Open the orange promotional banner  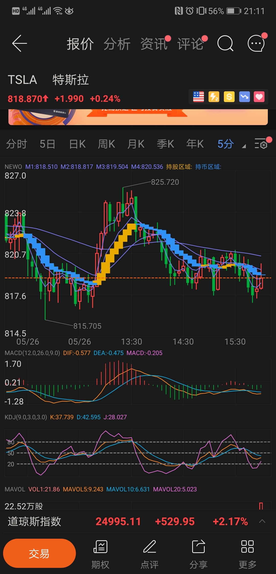click(x=138, y=117)
